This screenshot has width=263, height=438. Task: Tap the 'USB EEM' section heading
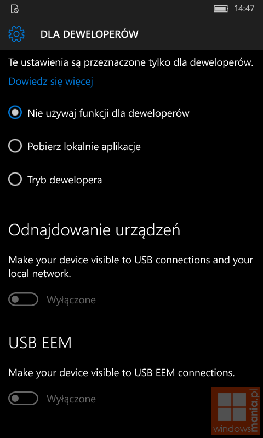click(x=40, y=343)
